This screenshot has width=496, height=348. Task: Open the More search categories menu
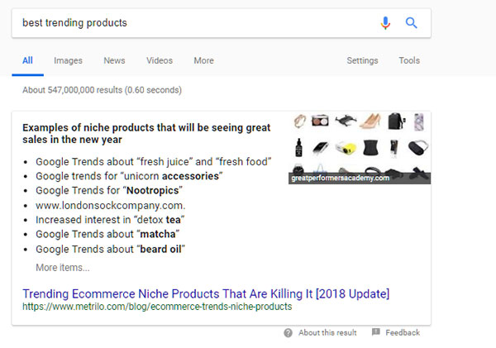click(203, 60)
